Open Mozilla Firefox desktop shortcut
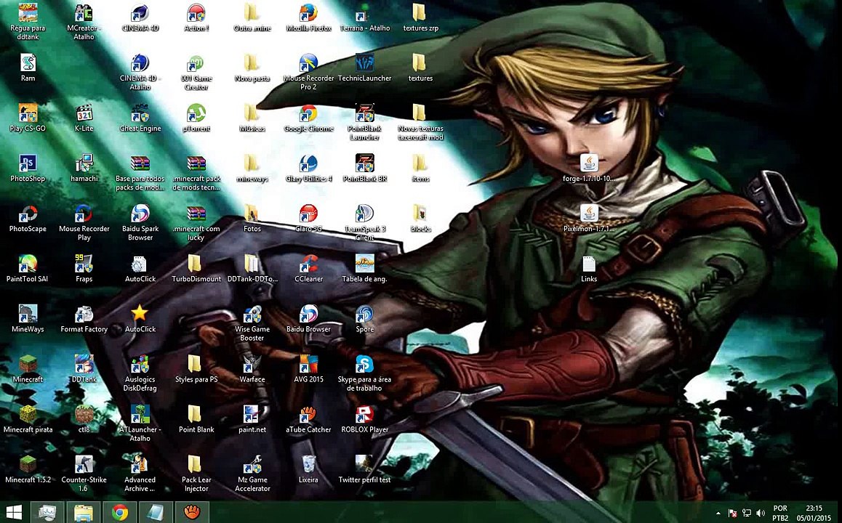The image size is (842, 523). point(308,13)
